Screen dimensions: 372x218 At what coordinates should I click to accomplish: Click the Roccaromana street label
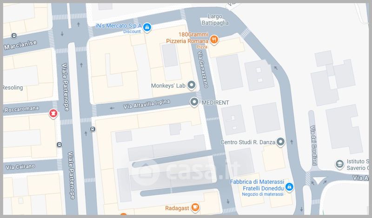(21, 109)
